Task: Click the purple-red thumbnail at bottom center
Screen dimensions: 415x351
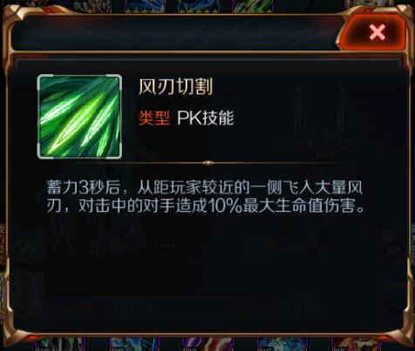Action: coord(207,345)
